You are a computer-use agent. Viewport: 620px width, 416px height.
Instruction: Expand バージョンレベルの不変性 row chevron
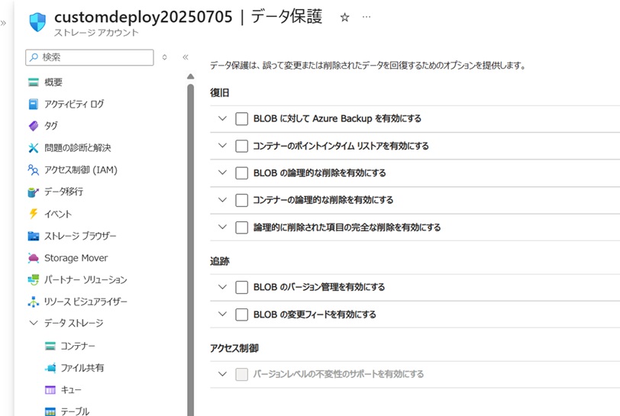223,374
